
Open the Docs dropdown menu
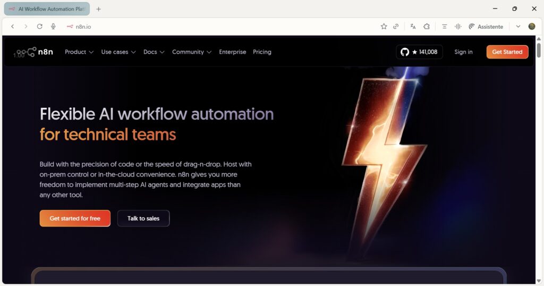pos(154,52)
